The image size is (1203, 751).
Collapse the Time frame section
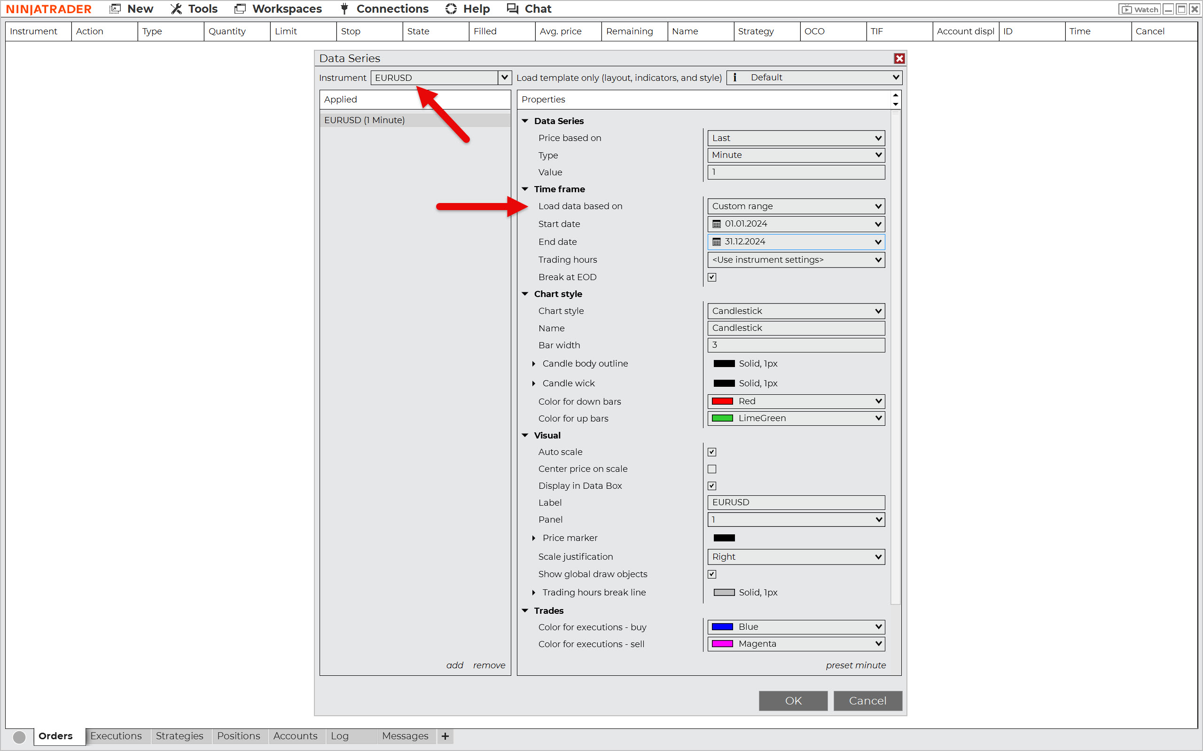(x=525, y=189)
